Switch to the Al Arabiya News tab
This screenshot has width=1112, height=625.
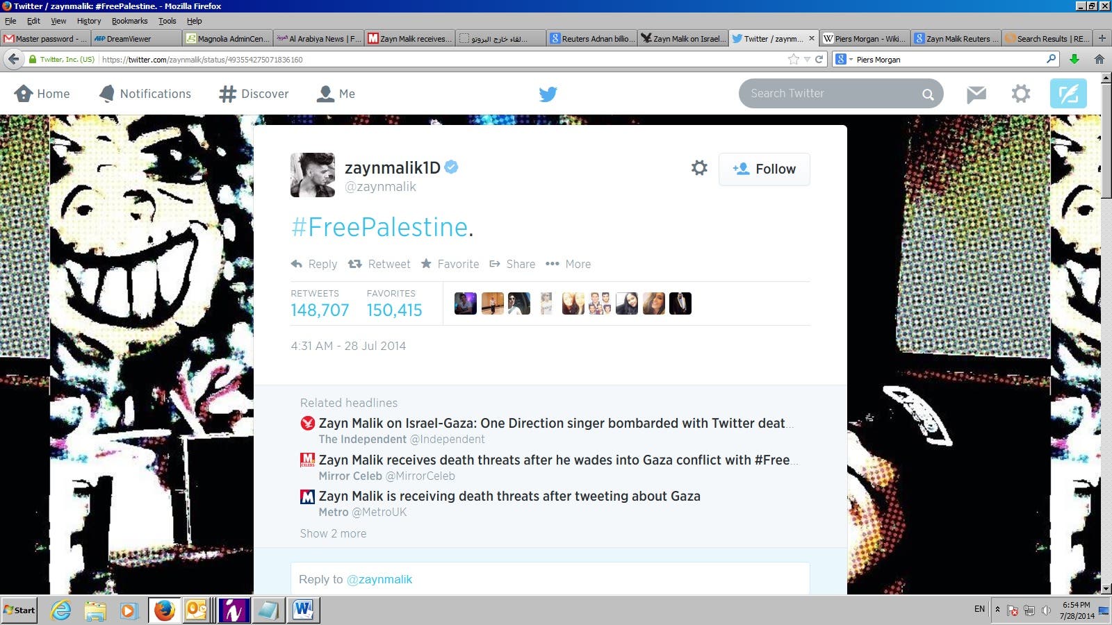pos(318,38)
